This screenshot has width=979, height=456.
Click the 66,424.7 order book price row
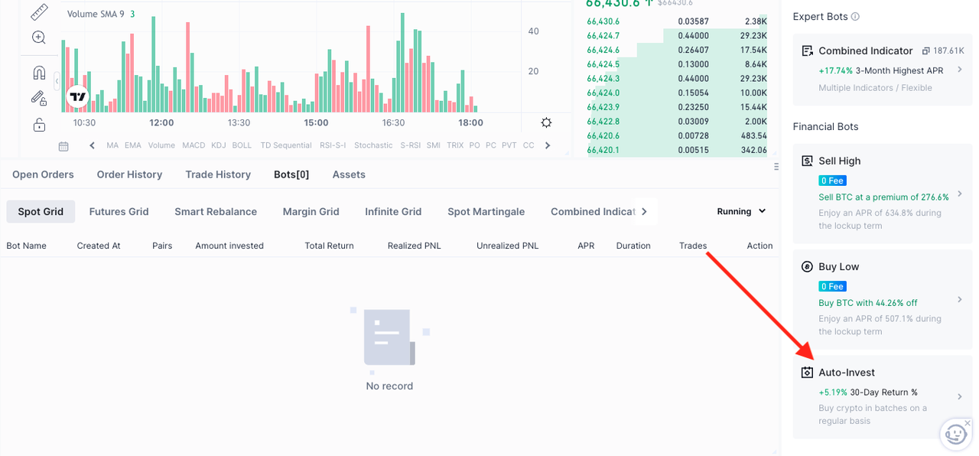(x=677, y=36)
